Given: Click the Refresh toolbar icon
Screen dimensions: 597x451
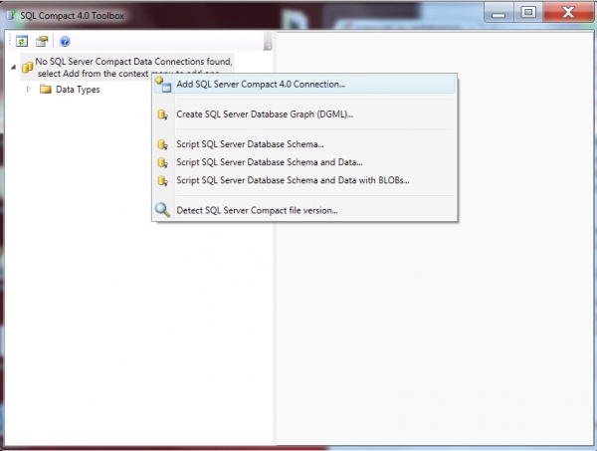Looking at the screenshot, I should coord(22,41).
